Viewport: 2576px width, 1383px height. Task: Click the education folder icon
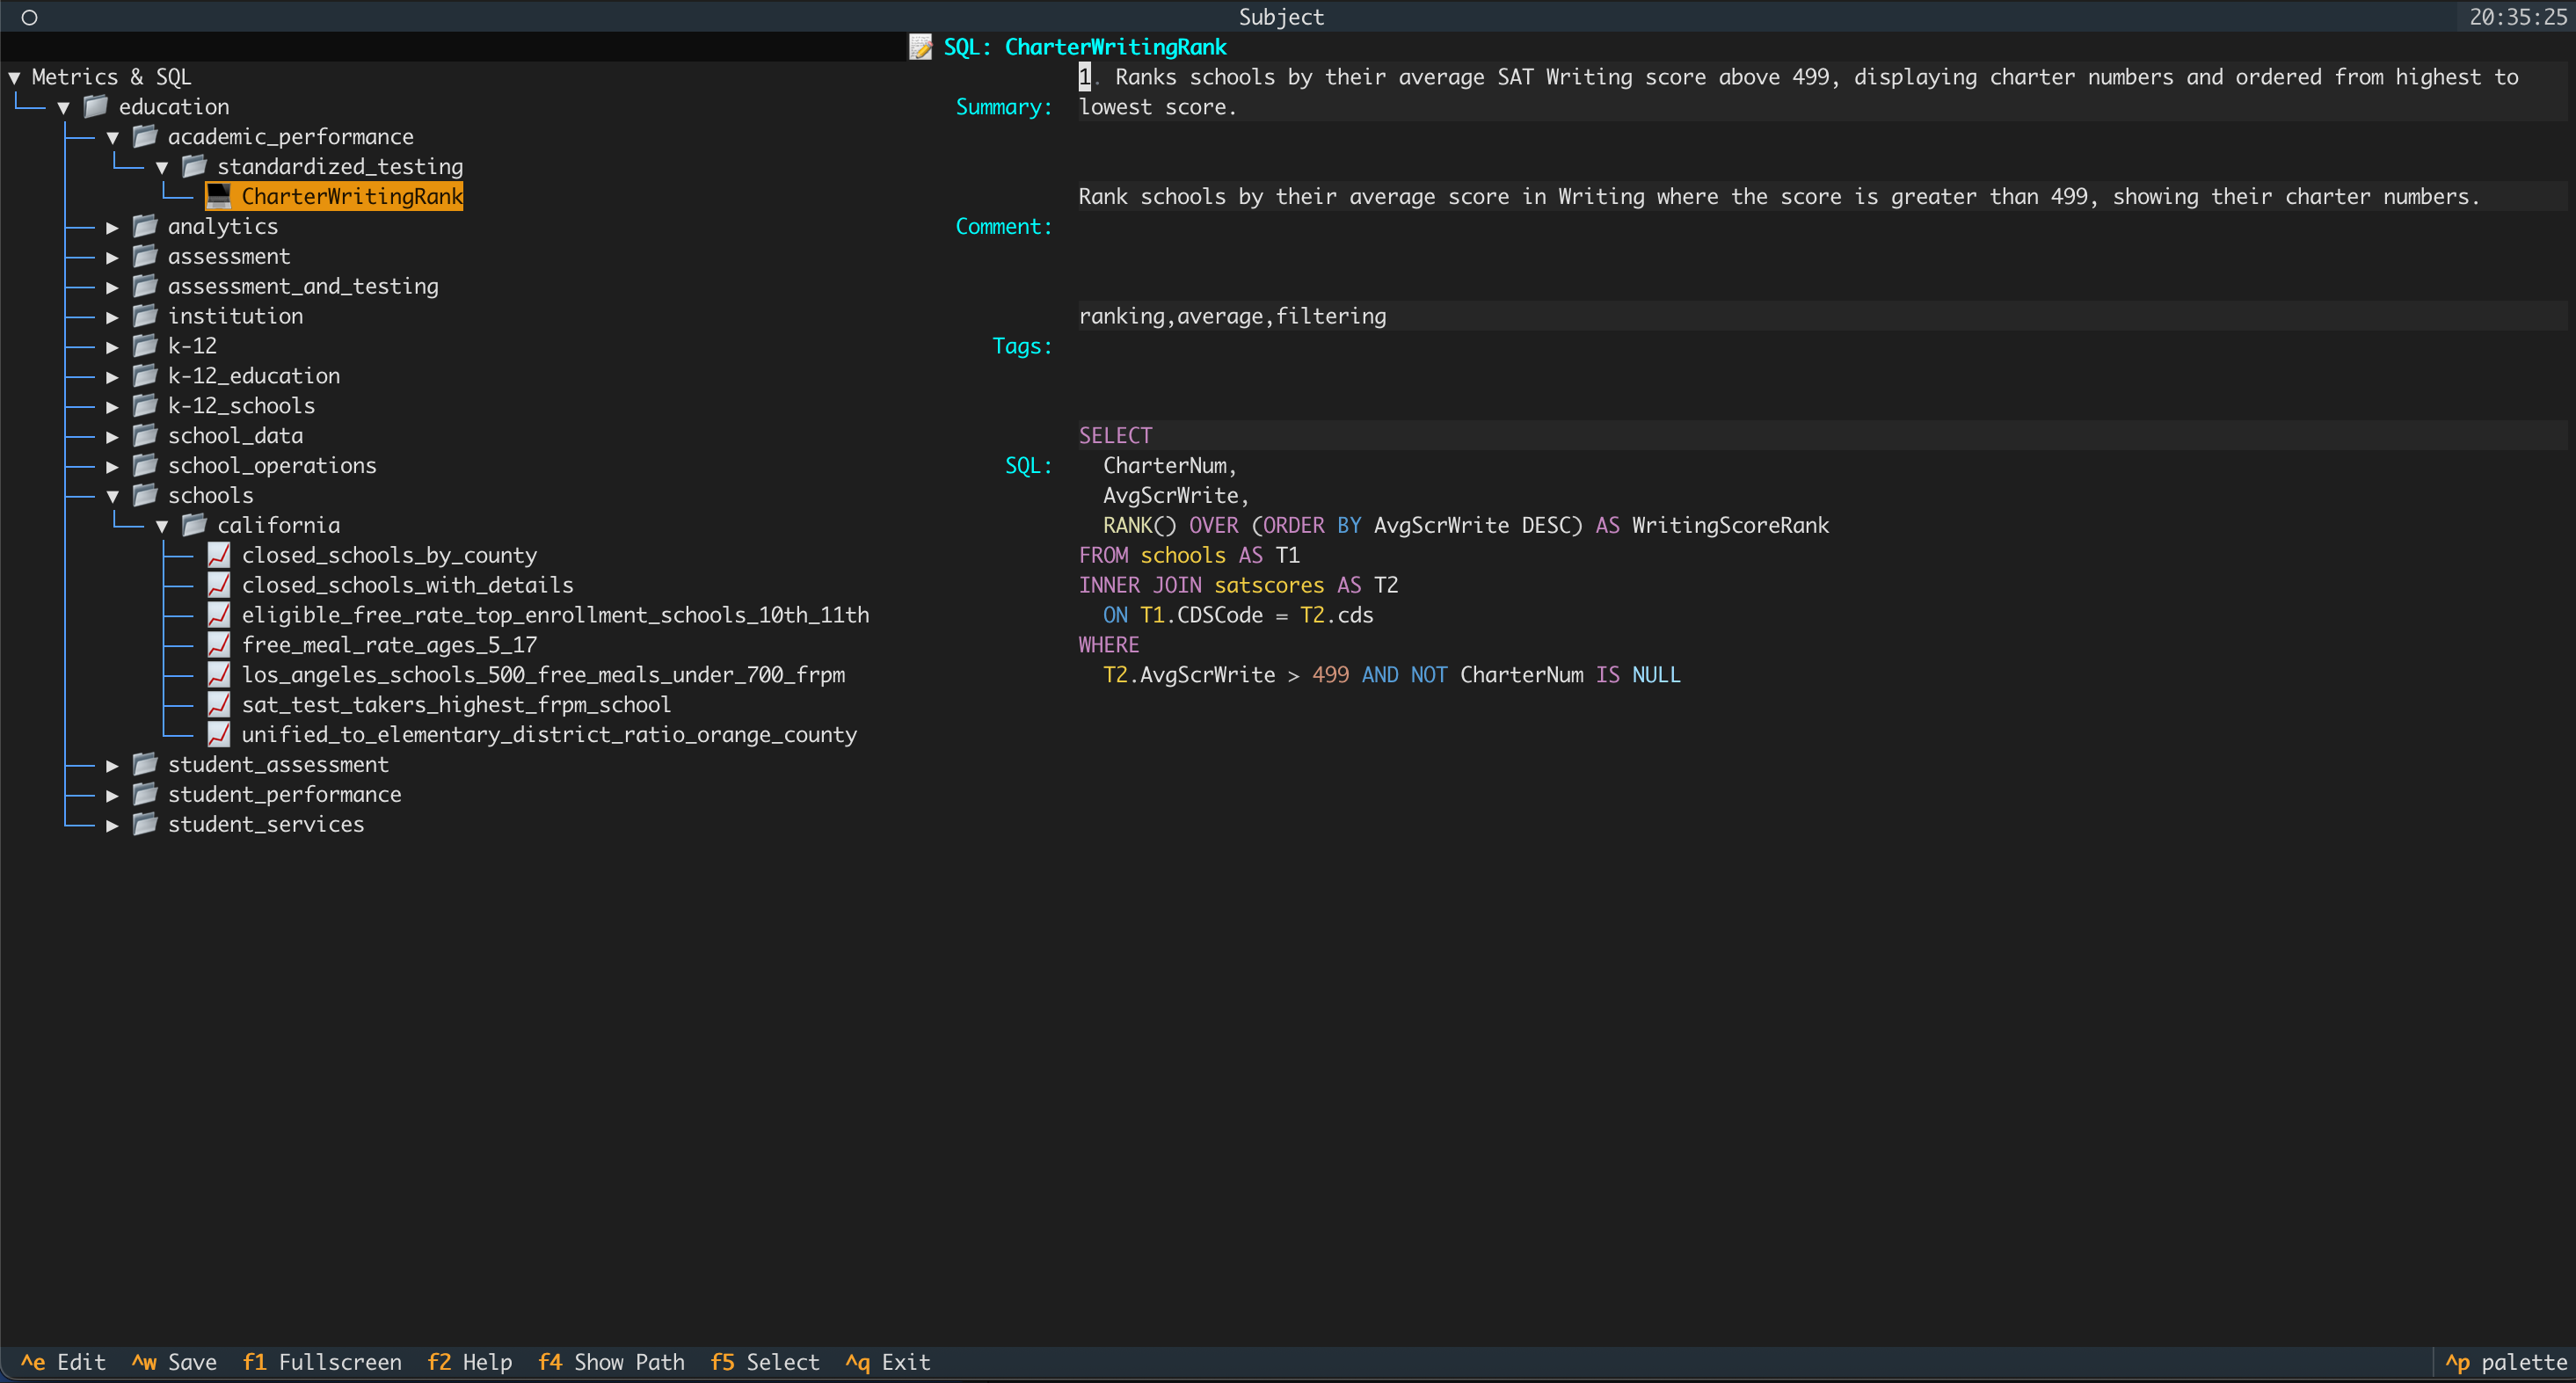click(x=94, y=106)
